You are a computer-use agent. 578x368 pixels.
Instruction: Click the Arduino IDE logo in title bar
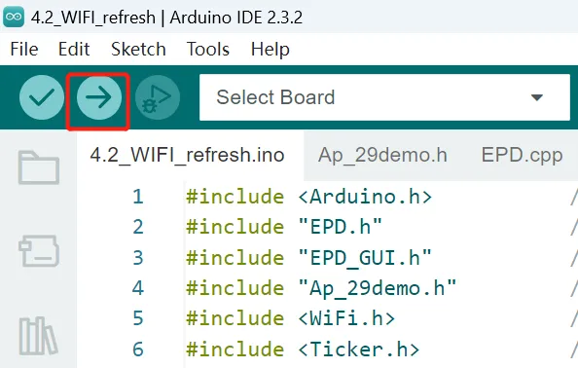[14, 17]
